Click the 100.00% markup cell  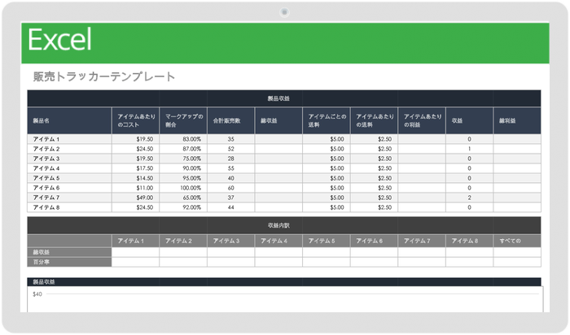tap(183, 188)
